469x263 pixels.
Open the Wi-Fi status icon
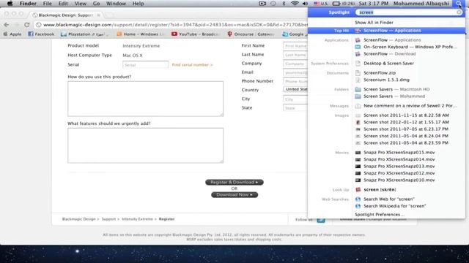[295, 4]
